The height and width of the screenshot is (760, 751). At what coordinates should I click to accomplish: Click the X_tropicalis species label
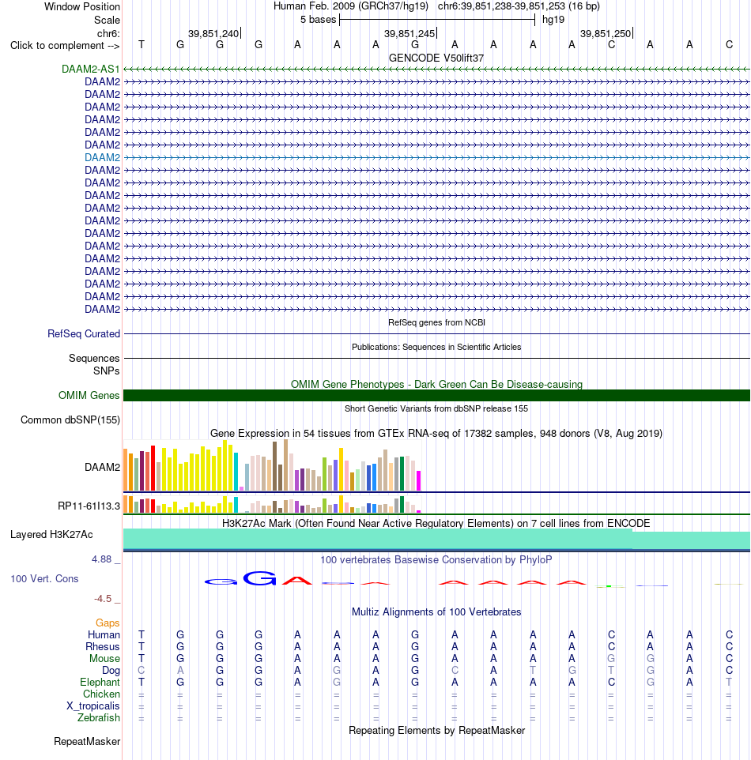point(93,705)
